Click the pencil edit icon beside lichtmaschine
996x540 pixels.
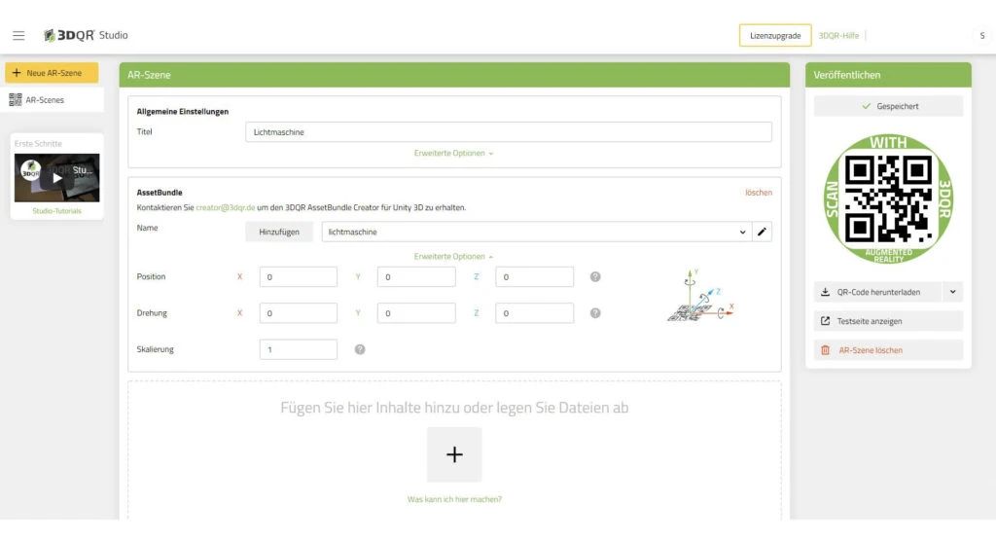click(x=763, y=232)
